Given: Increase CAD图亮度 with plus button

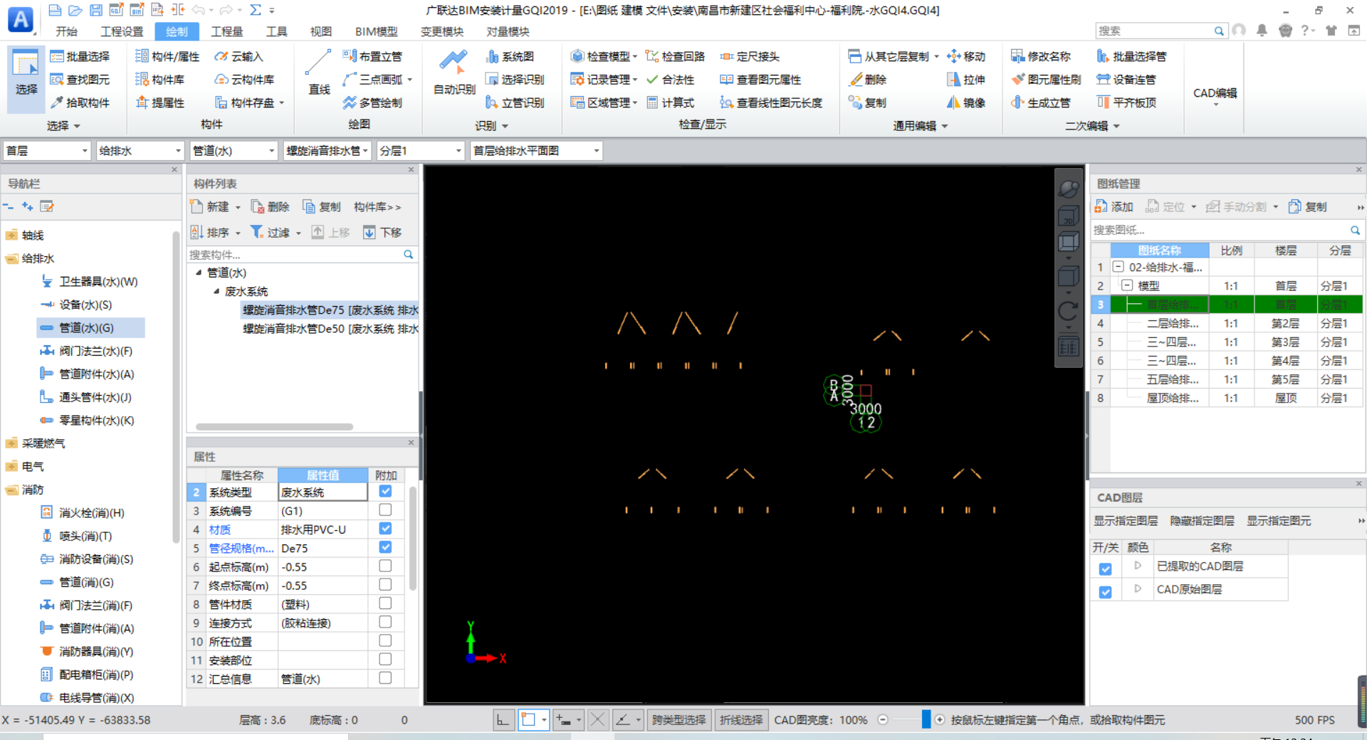Looking at the screenshot, I should [x=940, y=720].
